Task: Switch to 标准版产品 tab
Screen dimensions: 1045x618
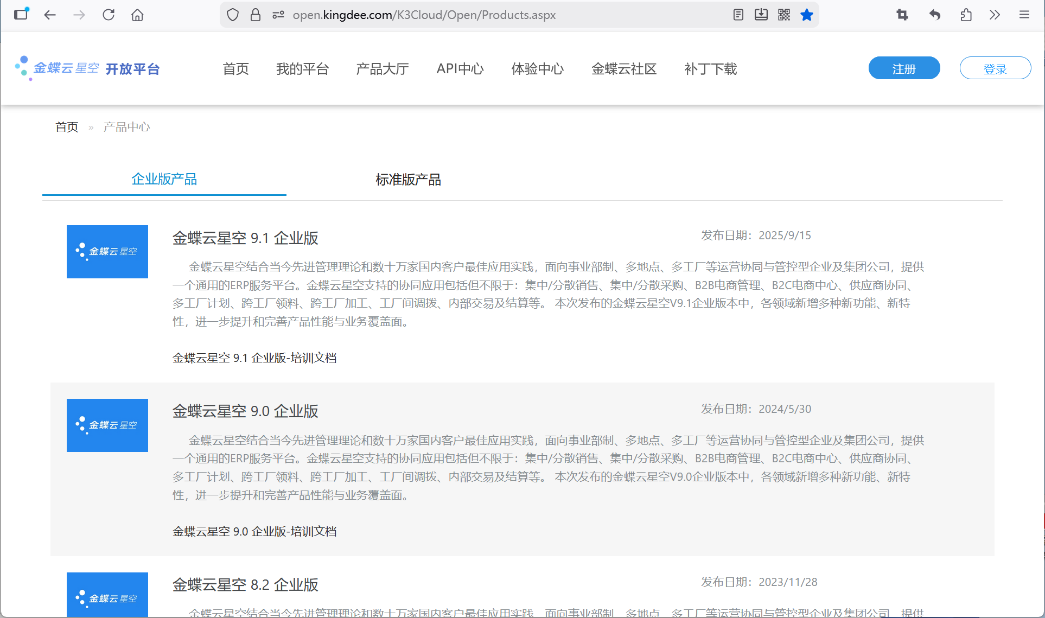Action: tap(408, 180)
